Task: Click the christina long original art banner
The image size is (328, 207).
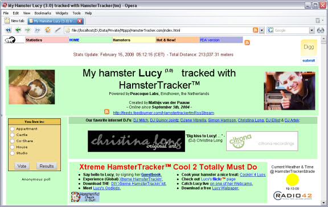Action: [x=137, y=141]
